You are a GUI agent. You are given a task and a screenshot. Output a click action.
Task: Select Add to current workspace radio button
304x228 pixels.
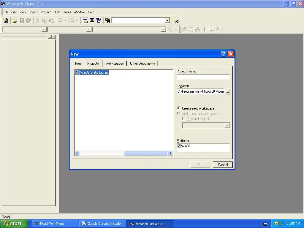click(178, 113)
